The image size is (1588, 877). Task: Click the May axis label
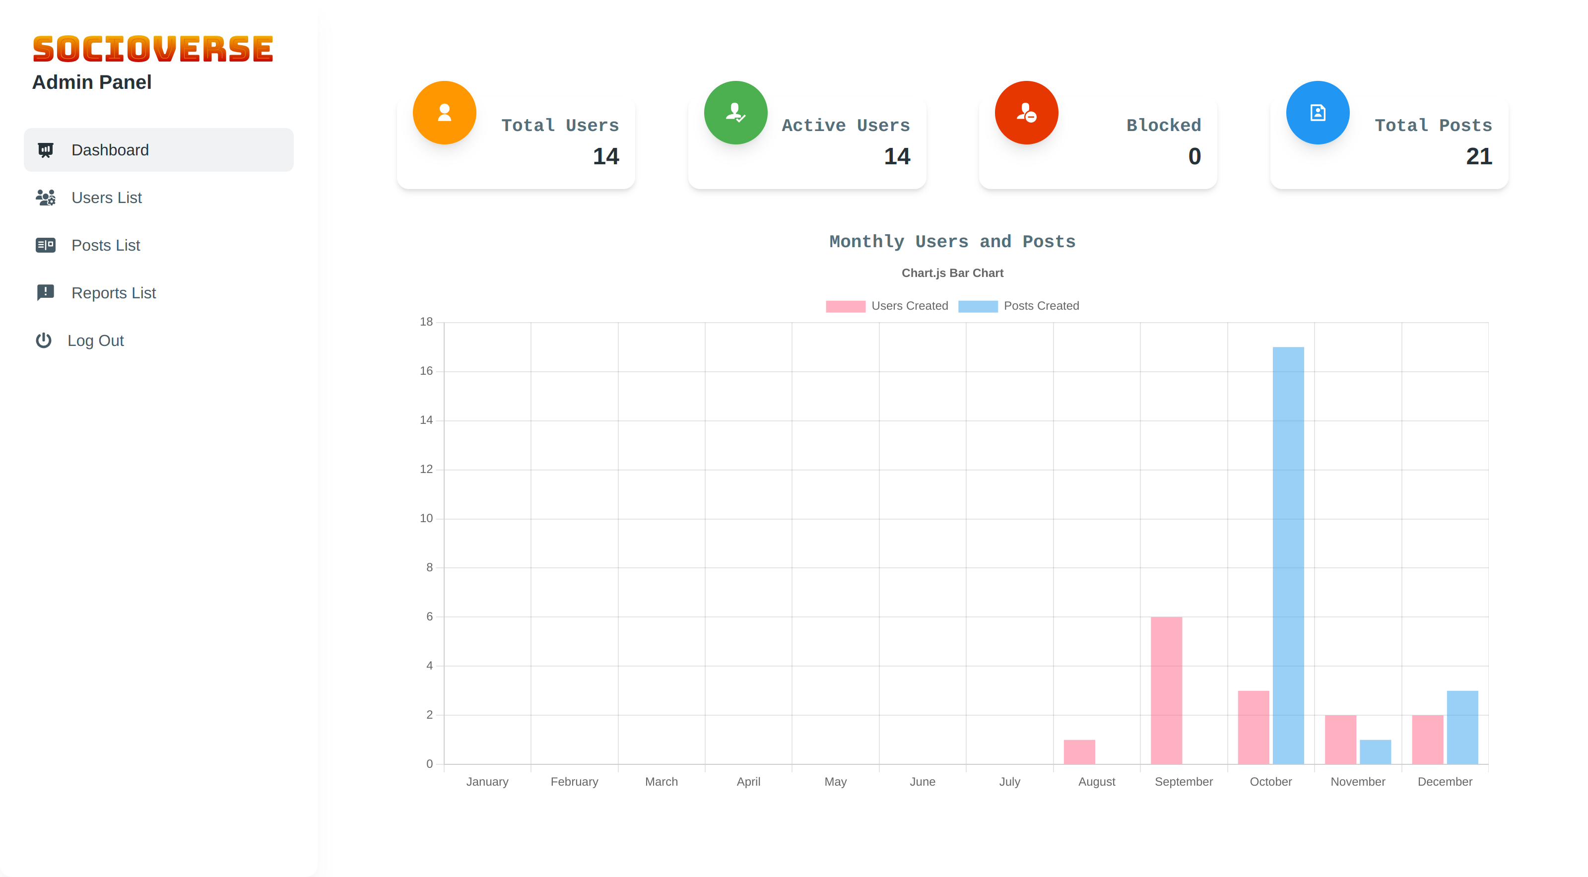[835, 781]
